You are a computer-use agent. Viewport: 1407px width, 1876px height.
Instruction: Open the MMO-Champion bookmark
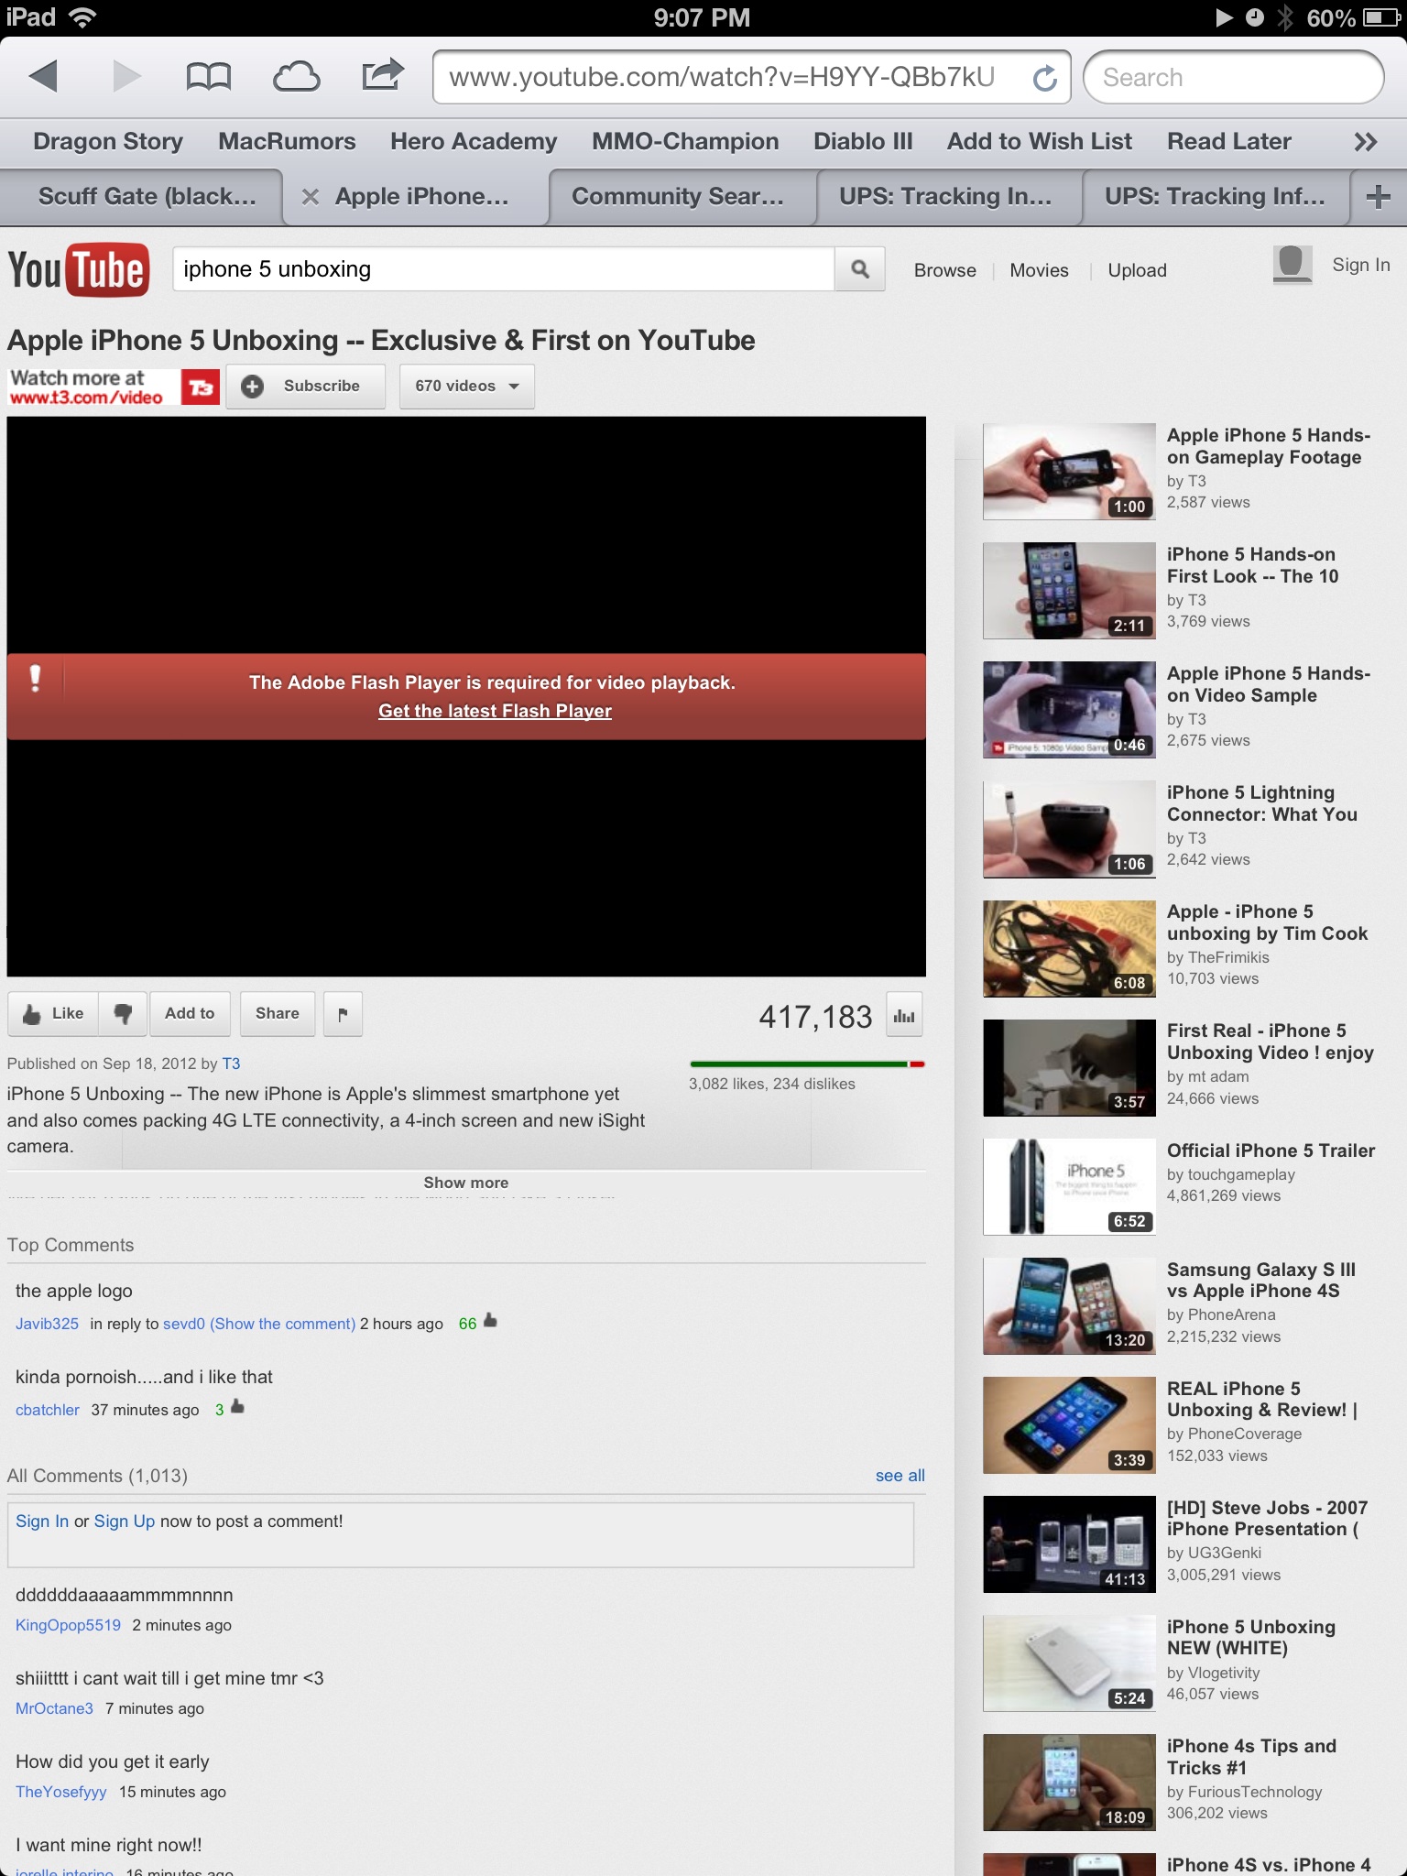tap(685, 142)
